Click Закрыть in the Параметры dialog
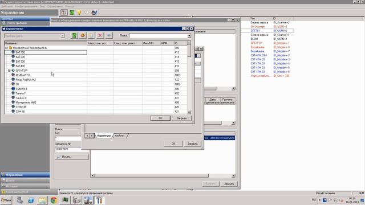The width and height of the screenshot is (365, 205). (193, 143)
